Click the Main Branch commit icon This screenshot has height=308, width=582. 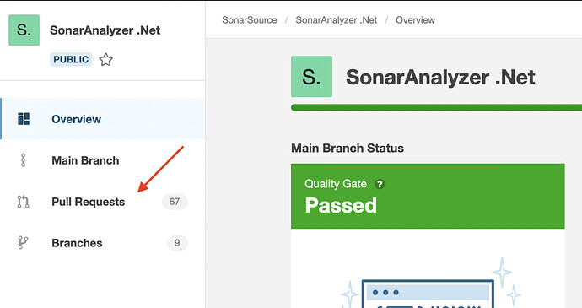pos(23,160)
